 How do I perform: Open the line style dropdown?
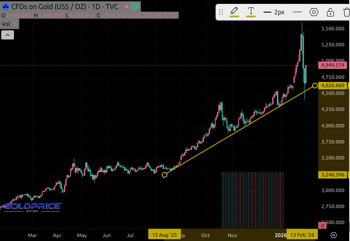click(x=297, y=12)
